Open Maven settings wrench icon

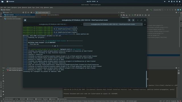tap(149, 15)
